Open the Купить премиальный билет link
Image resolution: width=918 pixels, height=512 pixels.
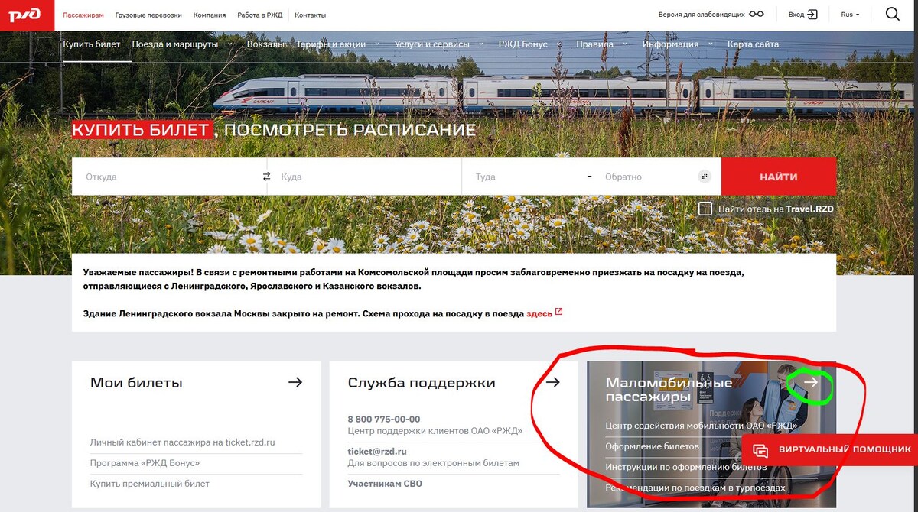pos(150,484)
